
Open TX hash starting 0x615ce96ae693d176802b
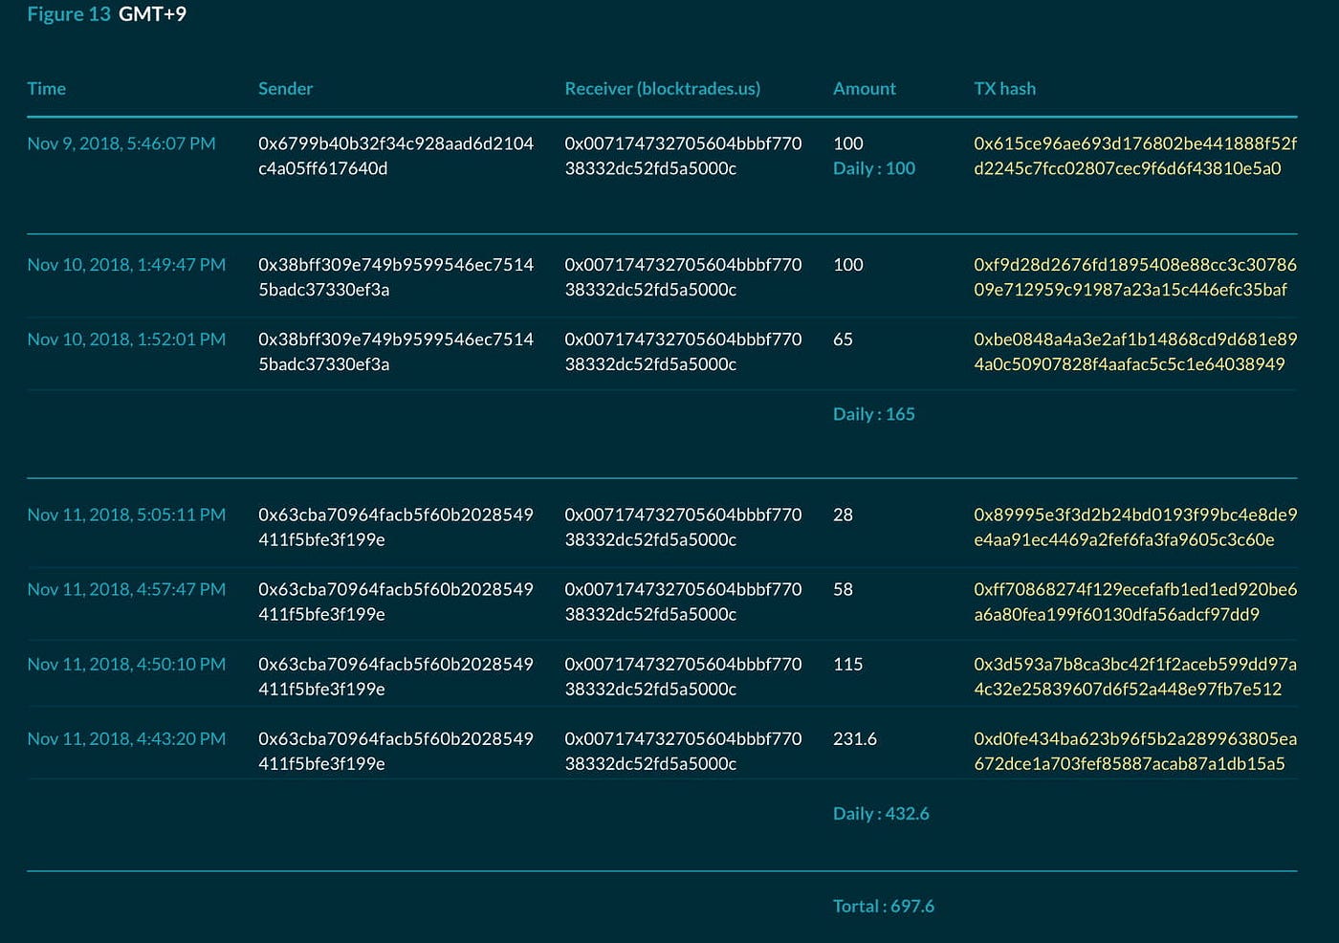click(1135, 156)
